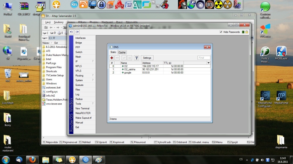293x164 pixels.
Task: Expand the Routing submenu
Action: tap(84, 76)
